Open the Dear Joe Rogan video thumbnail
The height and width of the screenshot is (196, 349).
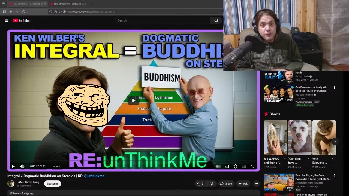[279, 182]
